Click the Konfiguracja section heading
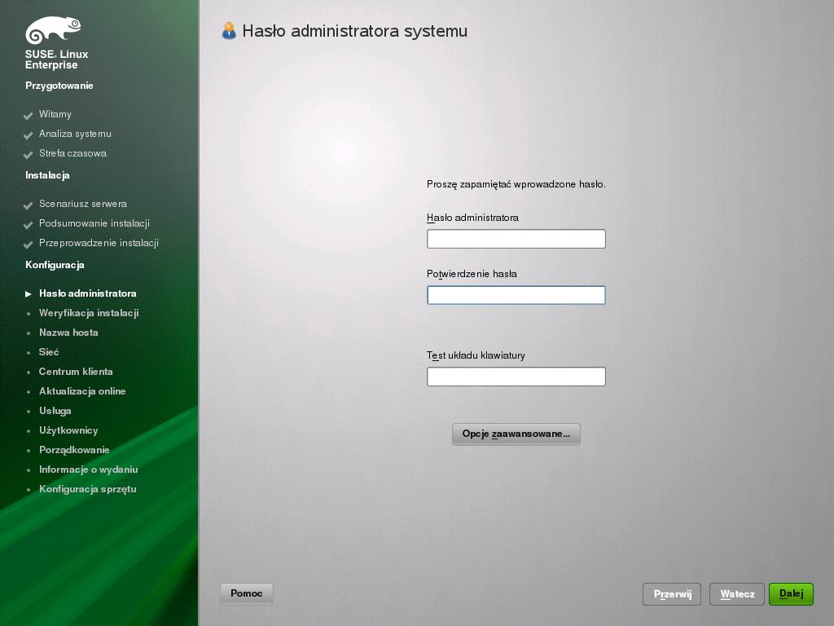 (55, 265)
